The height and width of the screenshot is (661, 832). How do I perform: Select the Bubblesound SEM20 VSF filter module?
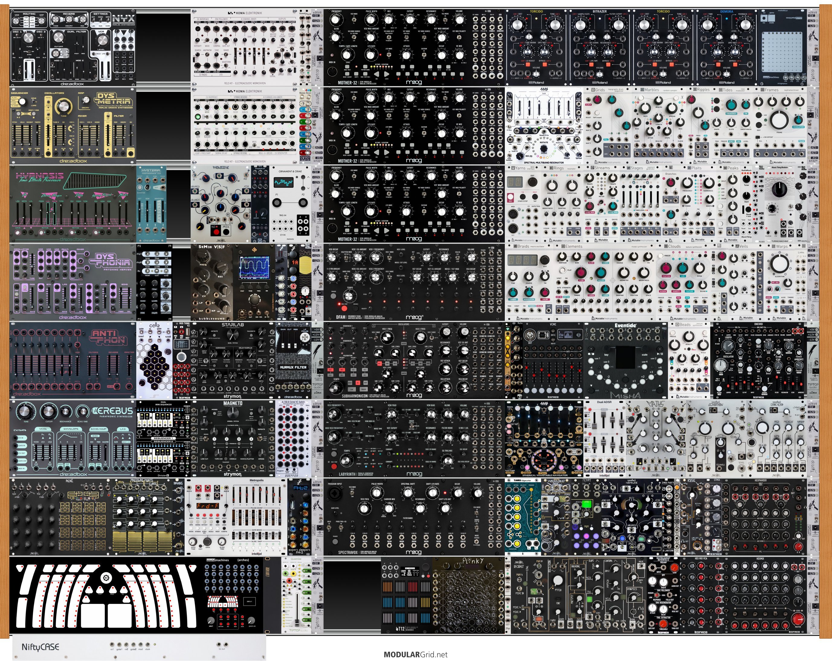coord(211,282)
